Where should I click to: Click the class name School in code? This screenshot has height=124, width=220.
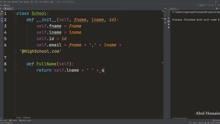(39, 13)
